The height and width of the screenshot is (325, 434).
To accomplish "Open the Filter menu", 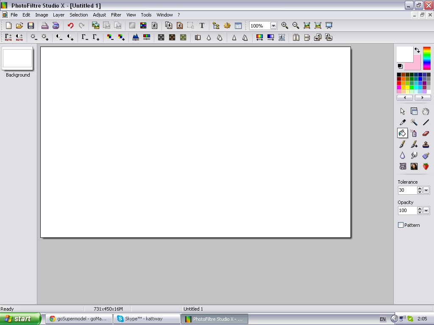I will [x=116, y=15].
